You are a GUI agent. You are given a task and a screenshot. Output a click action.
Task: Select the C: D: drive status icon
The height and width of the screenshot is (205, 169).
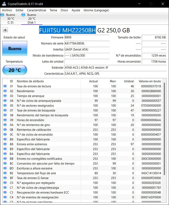(2, 15)
